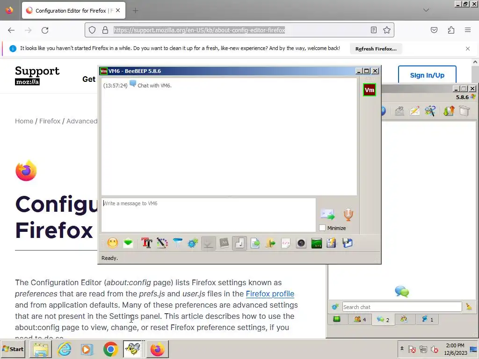
Task: Enable the Minimize checkbox
Action: [x=322, y=228]
